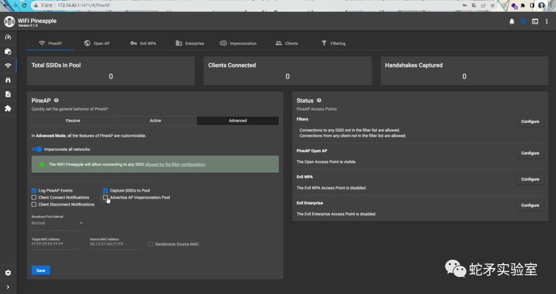Save the PineAP settings
The height and width of the screenshot is (294, 556).
click(x=41, y=270)
